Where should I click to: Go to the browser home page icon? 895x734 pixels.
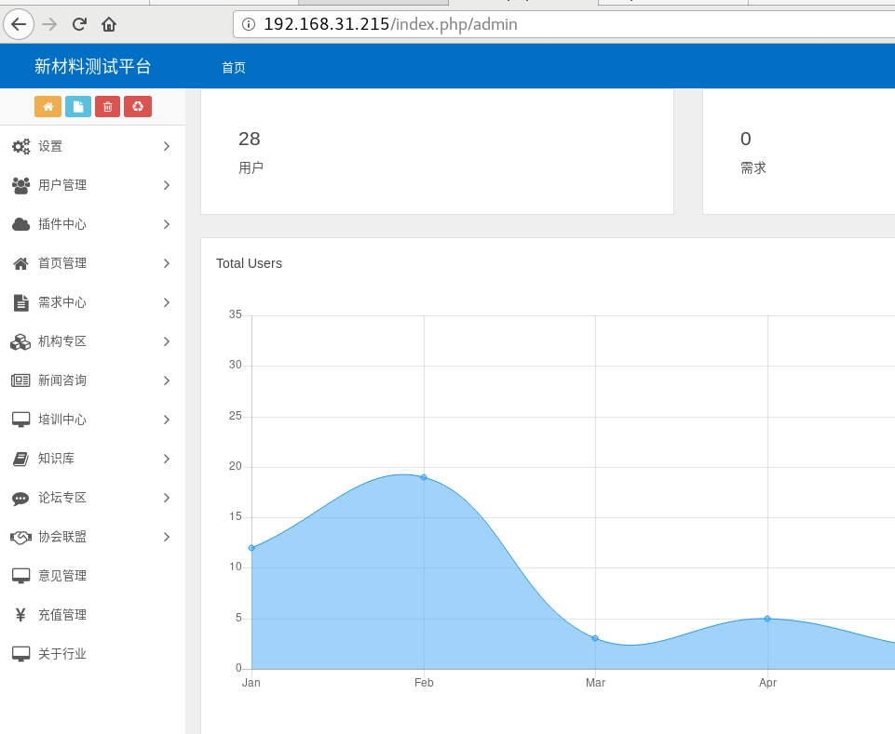click(x=109, y=24)
